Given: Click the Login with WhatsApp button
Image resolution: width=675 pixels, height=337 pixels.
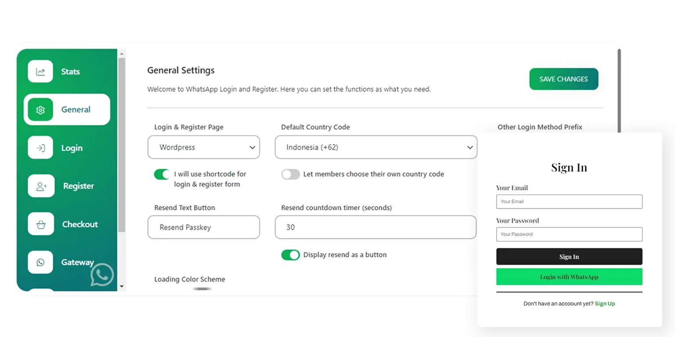Looking at the screenshot, I should coord(569,277).
